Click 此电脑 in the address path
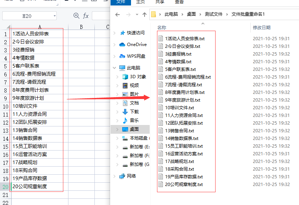This screenshot has height=205, width=299. (x=171, y=14)
